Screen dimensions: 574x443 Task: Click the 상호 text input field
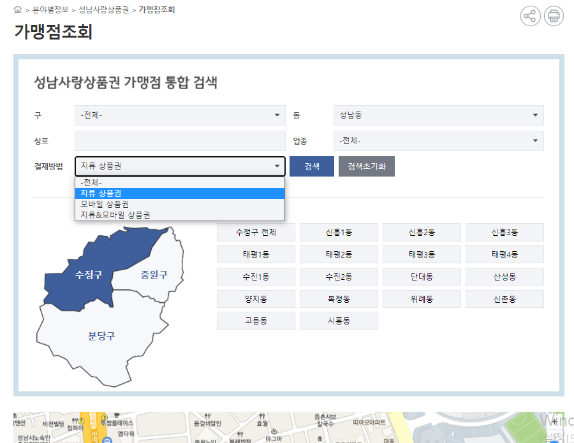pyautogui.click(x=180, y=141)
